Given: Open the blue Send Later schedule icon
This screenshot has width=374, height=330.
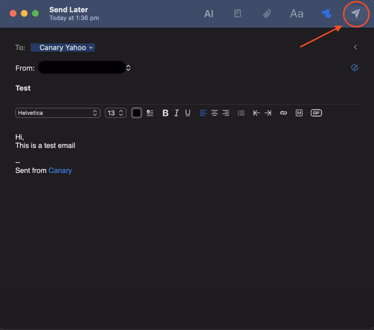Looking at the screenshot, I should (326, 14).
